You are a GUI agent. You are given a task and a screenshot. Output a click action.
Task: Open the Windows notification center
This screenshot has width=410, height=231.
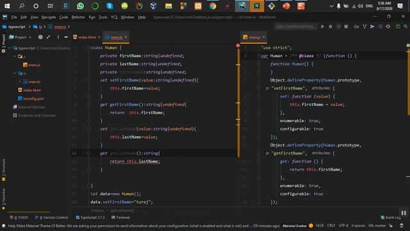point(400,6)
